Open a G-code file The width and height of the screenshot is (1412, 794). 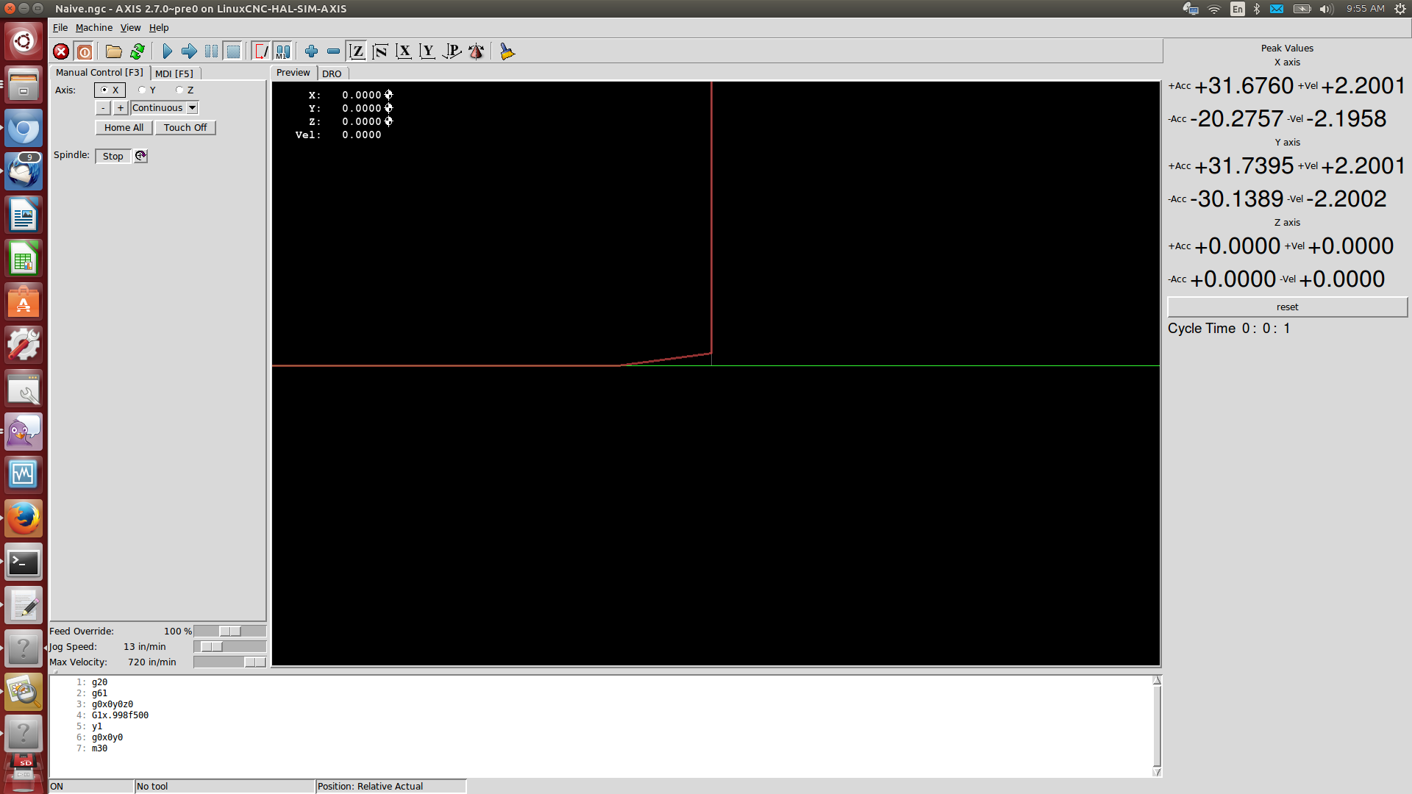113,51
